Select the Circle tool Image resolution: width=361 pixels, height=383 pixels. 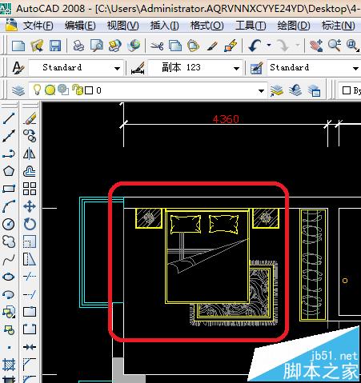tap(9, 224)
